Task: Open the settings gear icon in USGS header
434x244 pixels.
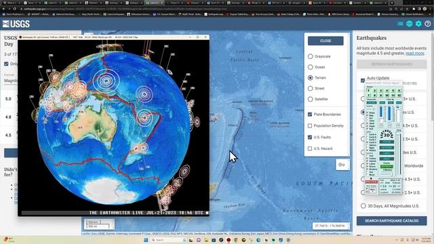Action: pyautogui.click(x=418, y=24)
